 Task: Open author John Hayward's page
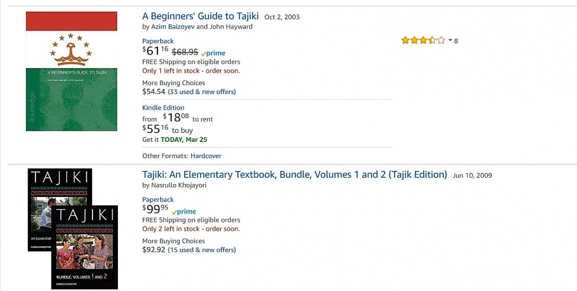click(231, 26)
